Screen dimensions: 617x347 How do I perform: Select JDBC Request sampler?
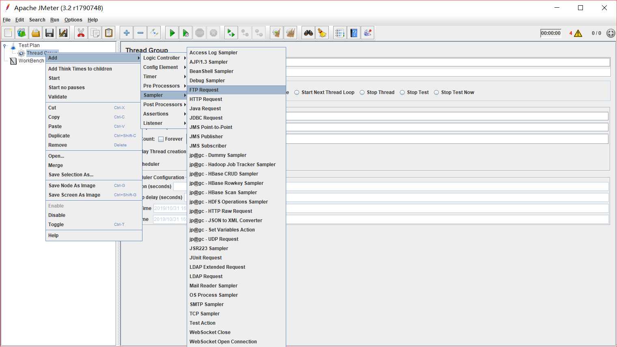click(x=237, y=118)
